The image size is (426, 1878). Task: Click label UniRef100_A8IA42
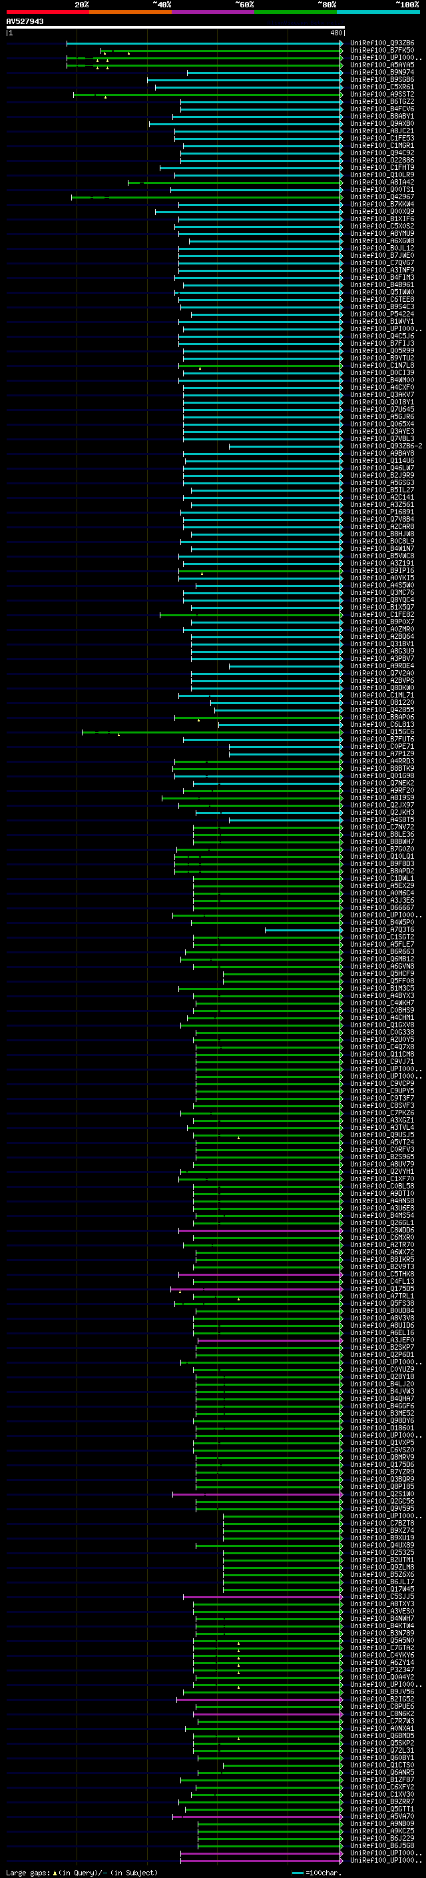381,183
